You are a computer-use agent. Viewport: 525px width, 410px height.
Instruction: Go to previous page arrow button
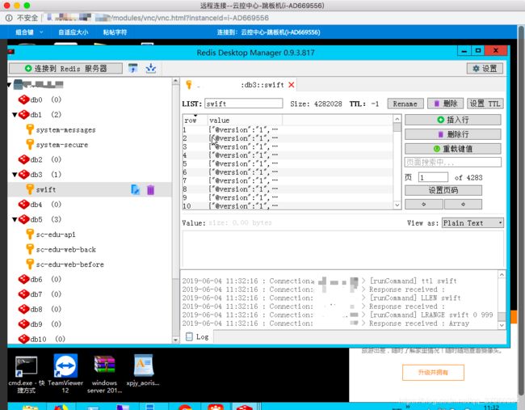pos(423,204)
